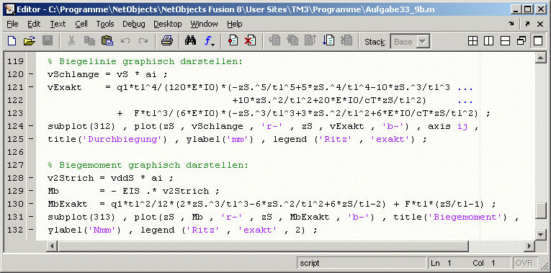This screenshot has height=273, width=551.
Task: Open the Edit menu
Action: pyautogui.click(x=34, y=24)
